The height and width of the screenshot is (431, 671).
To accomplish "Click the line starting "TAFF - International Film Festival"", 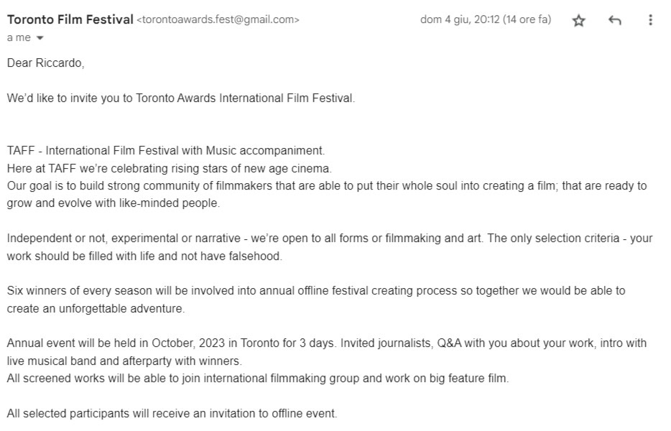I will tap(166, 151).
